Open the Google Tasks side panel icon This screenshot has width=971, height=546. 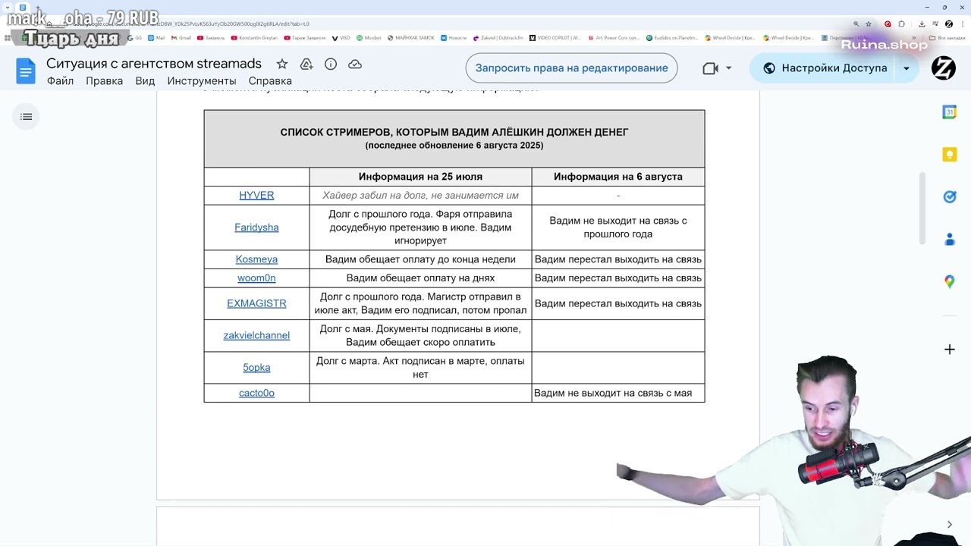949,197
